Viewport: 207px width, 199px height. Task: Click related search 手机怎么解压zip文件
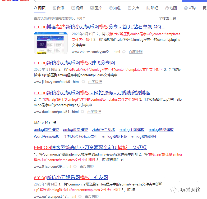[x=81, y=136]
